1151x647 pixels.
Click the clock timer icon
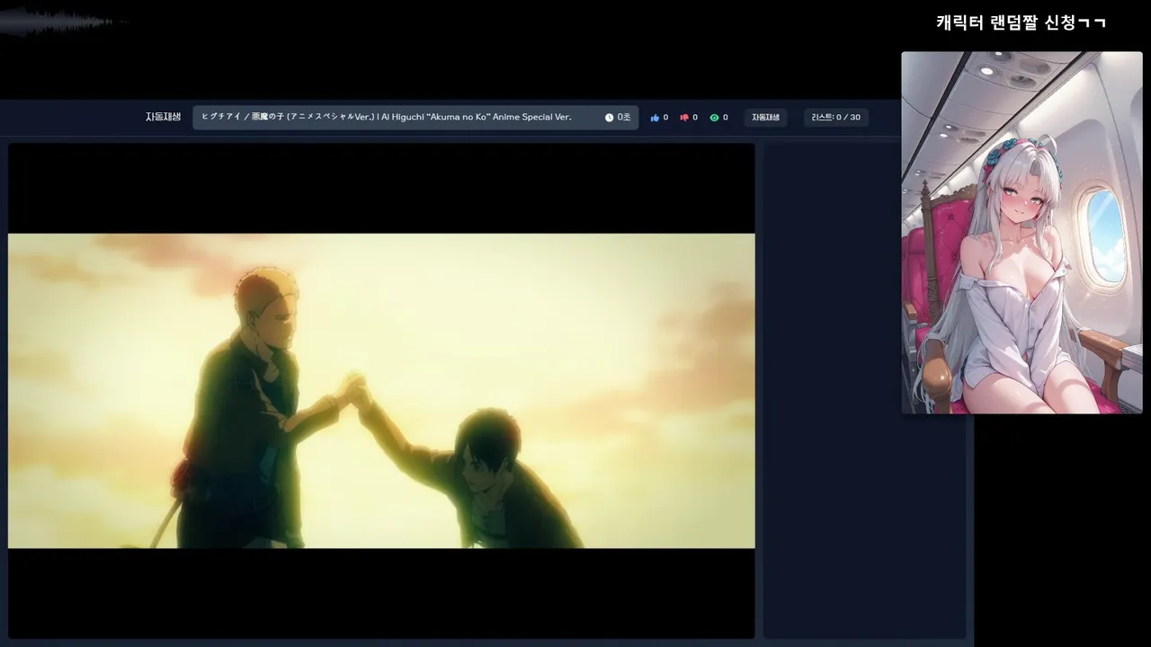click(609, 118)
